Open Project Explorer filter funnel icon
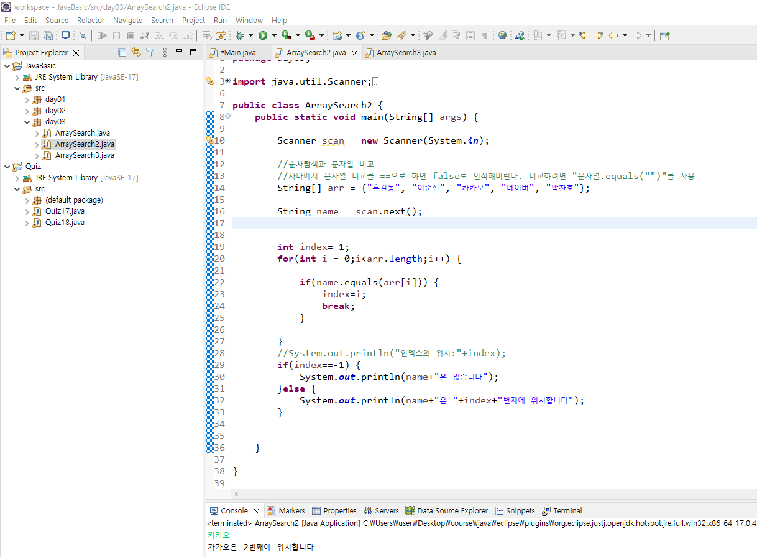This screenshot has width=757, height=557. tap(150, 53)
